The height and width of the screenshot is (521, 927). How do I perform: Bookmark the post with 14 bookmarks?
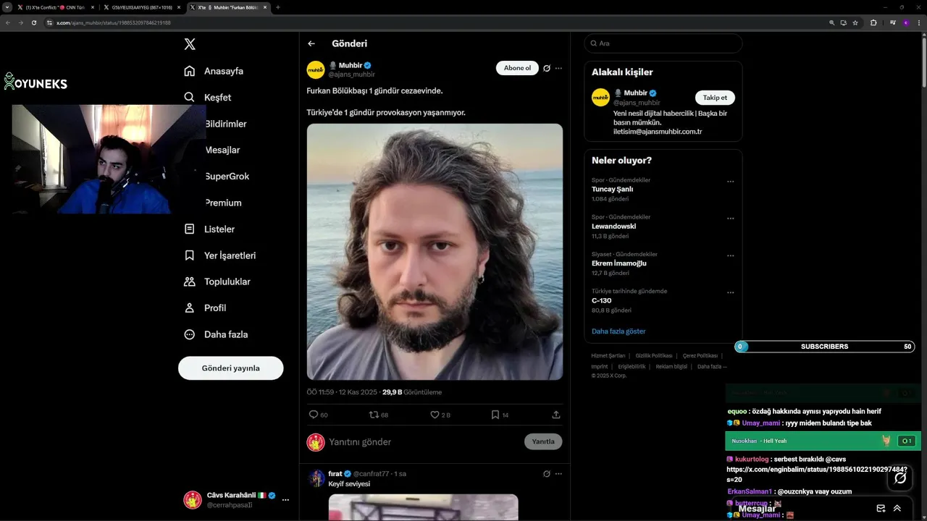coord(495,415)
